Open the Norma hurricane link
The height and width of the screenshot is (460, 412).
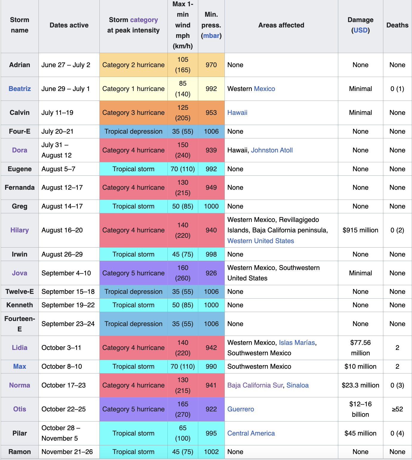[20, 385]
